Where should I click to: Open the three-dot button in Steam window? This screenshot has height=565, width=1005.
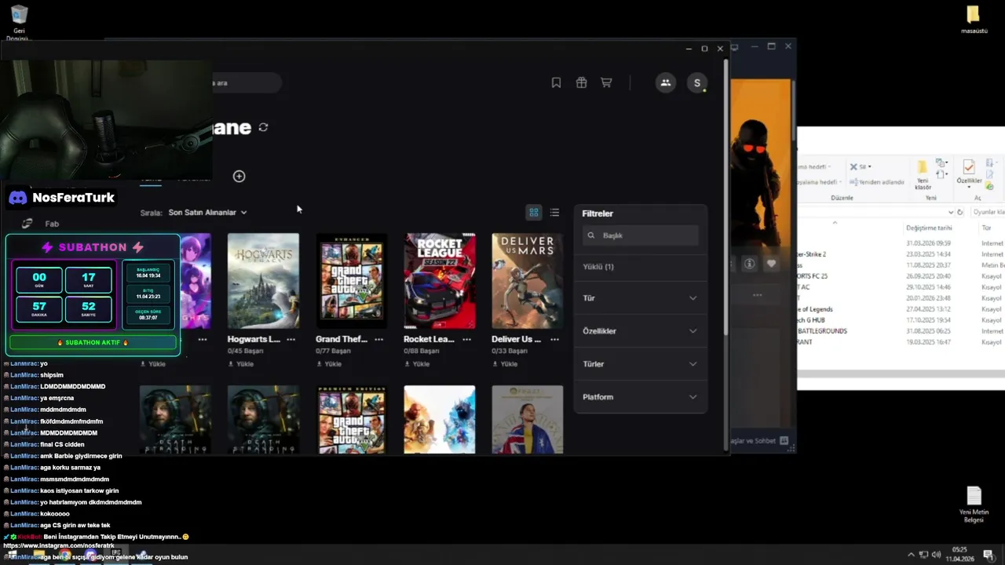pyautogui.click(x=757, y=295)
